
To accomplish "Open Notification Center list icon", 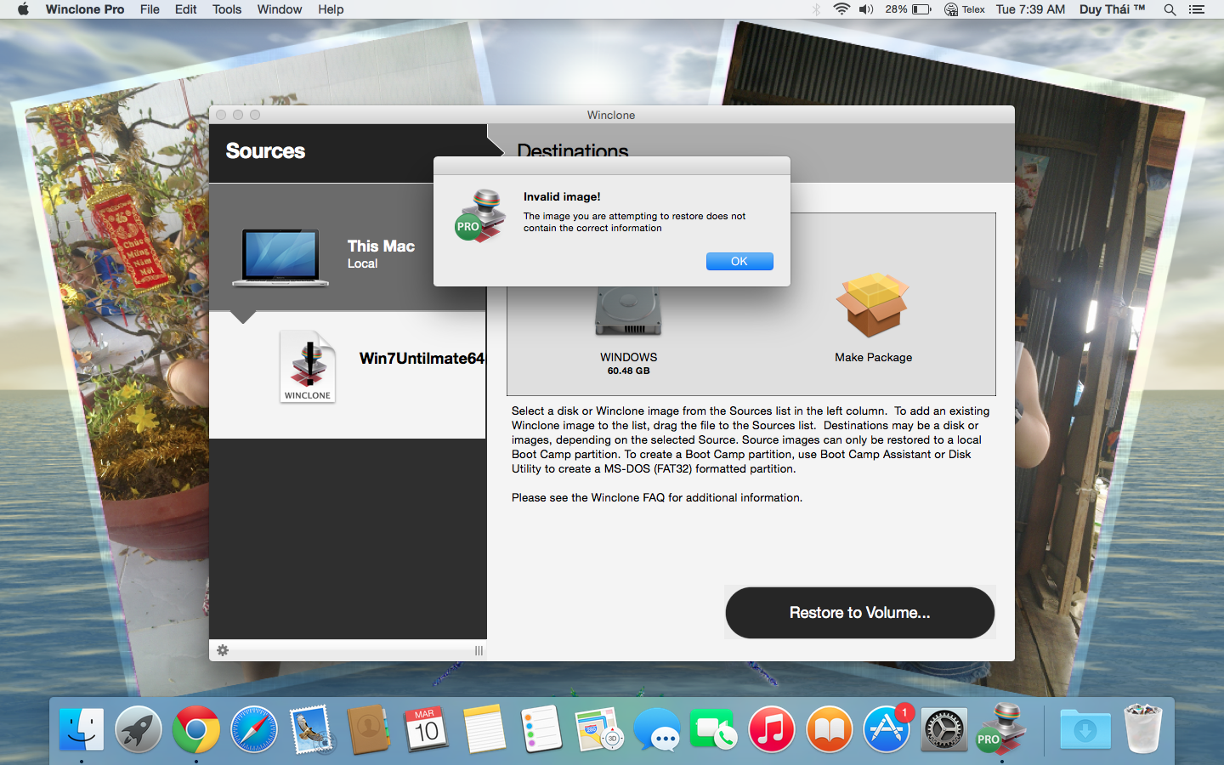I will 1197,9.
